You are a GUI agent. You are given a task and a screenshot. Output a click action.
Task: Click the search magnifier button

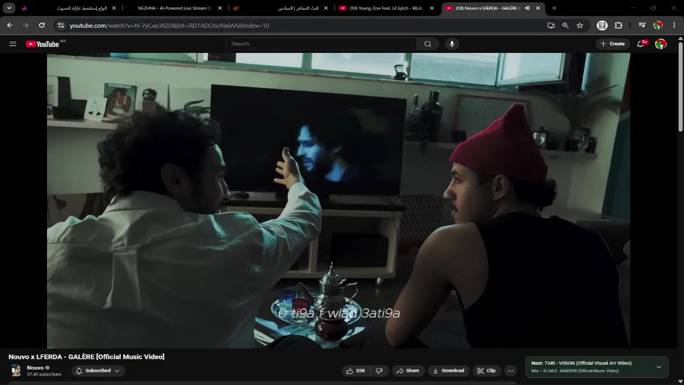point(428,44)
